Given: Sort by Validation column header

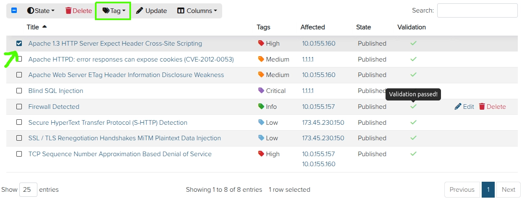Looking at the screenshot, I should click(x=411, y=27).
